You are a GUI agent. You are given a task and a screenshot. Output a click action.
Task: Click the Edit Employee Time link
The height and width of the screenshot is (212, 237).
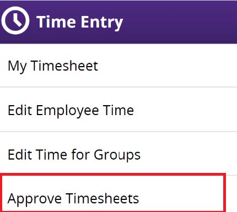[71, 111]
